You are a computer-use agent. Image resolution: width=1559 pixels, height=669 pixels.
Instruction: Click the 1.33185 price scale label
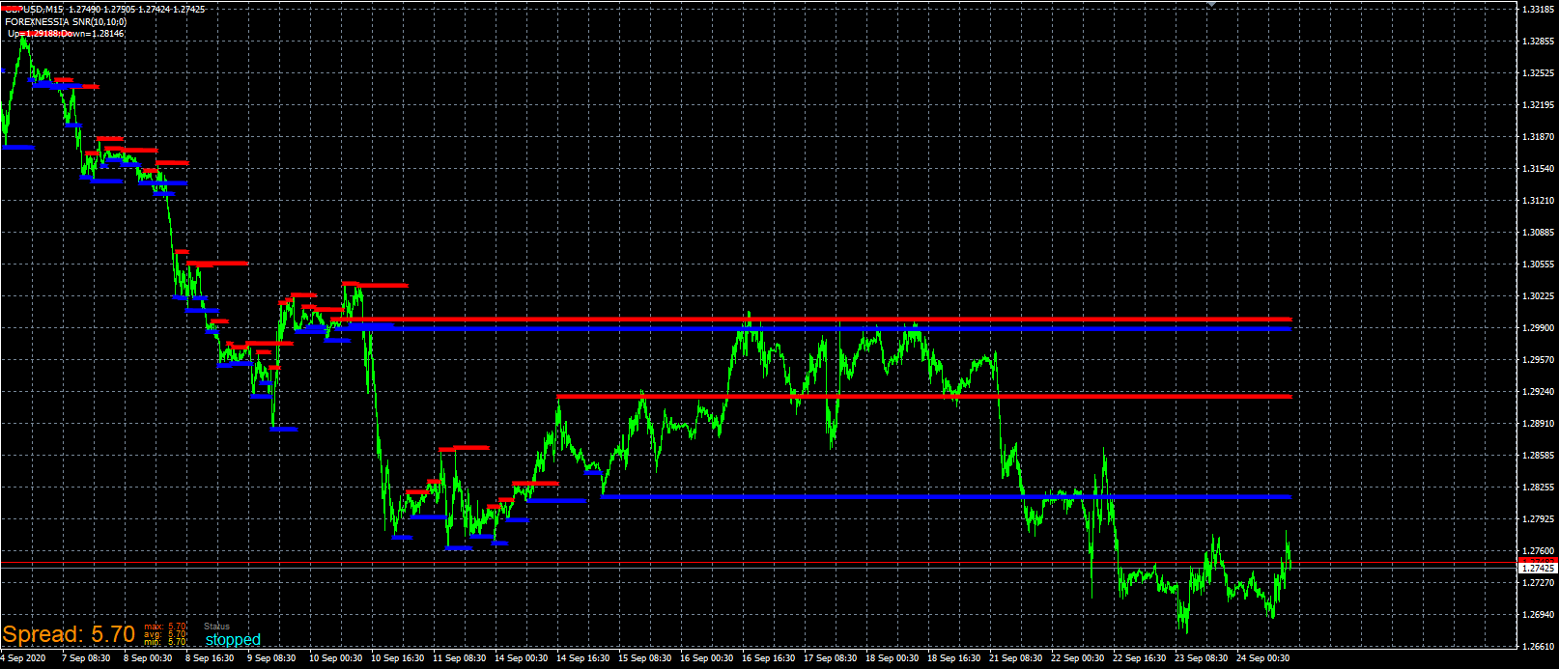point(1538,10)
